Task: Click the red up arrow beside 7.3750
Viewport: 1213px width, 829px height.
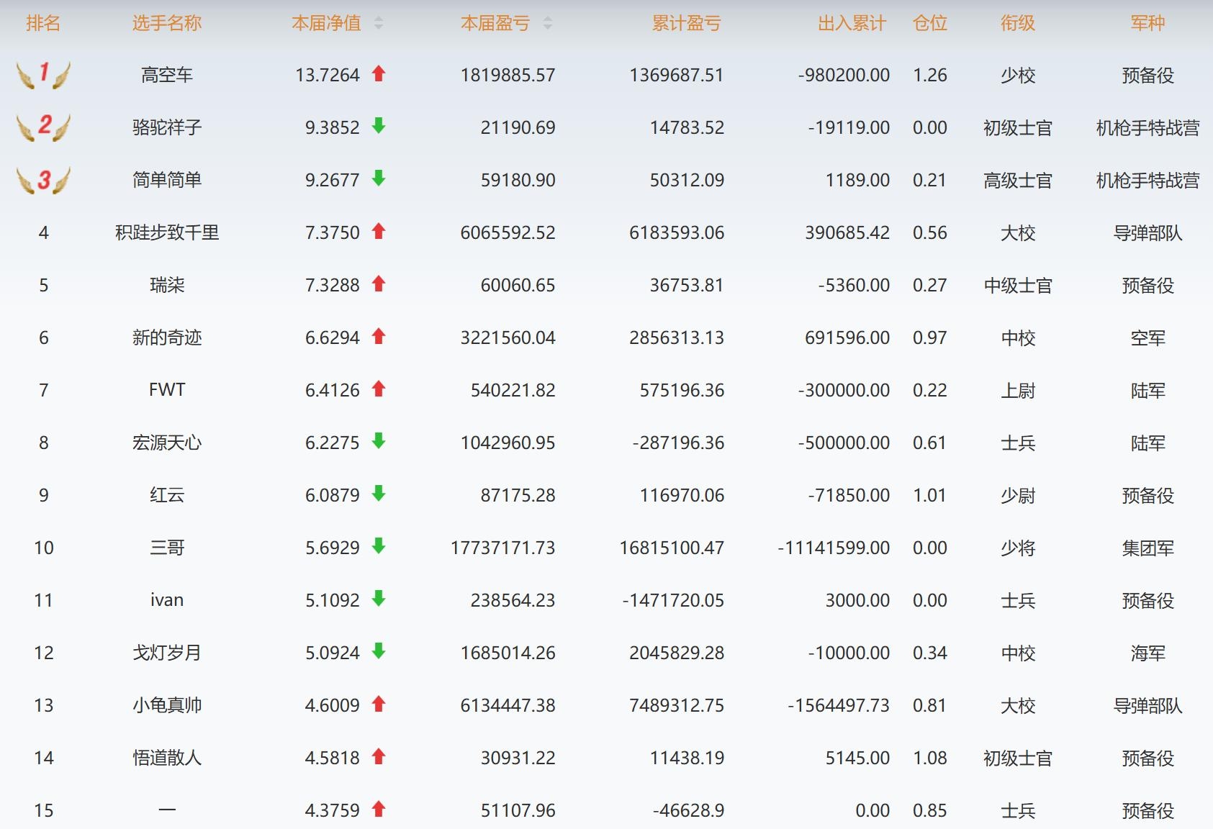Action: coord(379,232)
